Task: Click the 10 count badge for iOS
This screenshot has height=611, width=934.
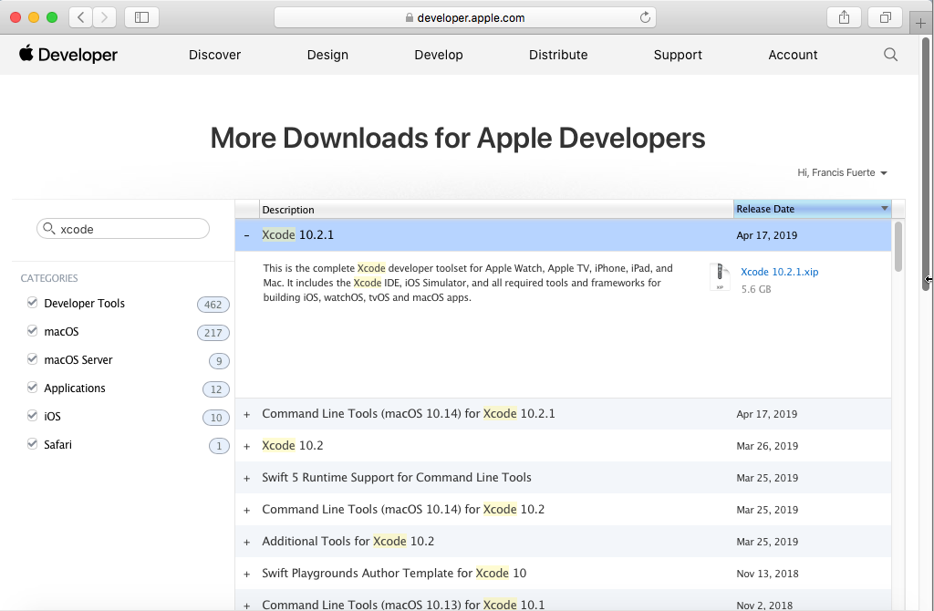Action: (216, 418)
